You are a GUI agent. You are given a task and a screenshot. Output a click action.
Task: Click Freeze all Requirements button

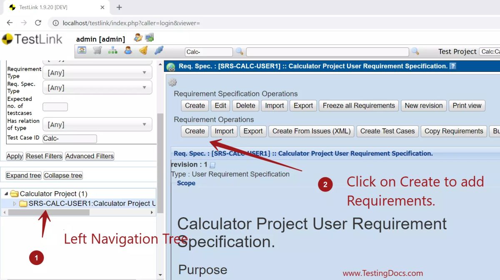(359, 106)
